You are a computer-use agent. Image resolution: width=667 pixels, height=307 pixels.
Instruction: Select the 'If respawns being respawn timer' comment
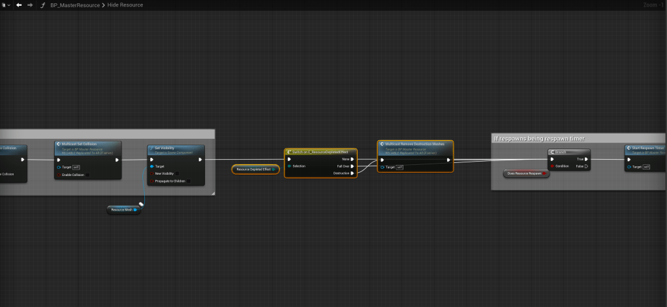tap(539, 139)
